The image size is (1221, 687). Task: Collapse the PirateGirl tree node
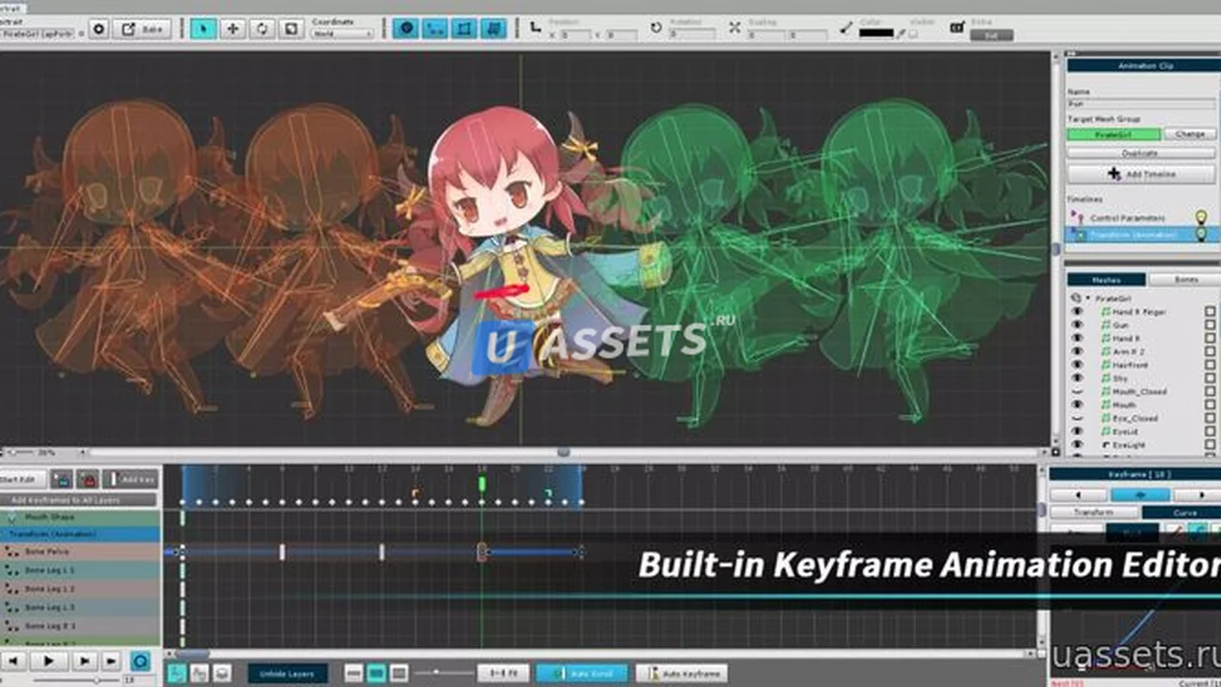(1087, 299)
